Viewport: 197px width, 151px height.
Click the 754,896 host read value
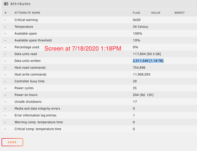[139, 68]
